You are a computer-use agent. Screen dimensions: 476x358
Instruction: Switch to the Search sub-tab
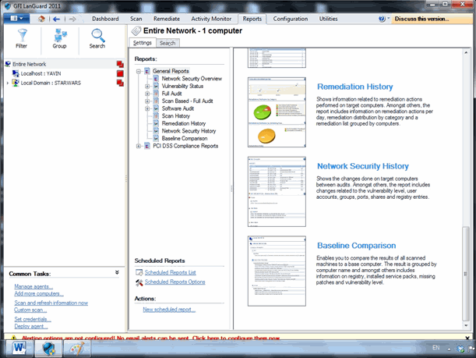(167, 43)
